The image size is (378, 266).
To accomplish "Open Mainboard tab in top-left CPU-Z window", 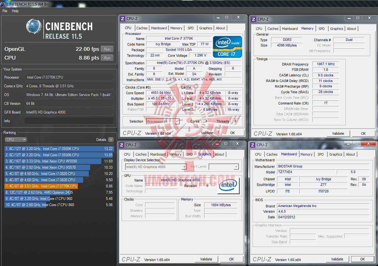I will (159, 28).
